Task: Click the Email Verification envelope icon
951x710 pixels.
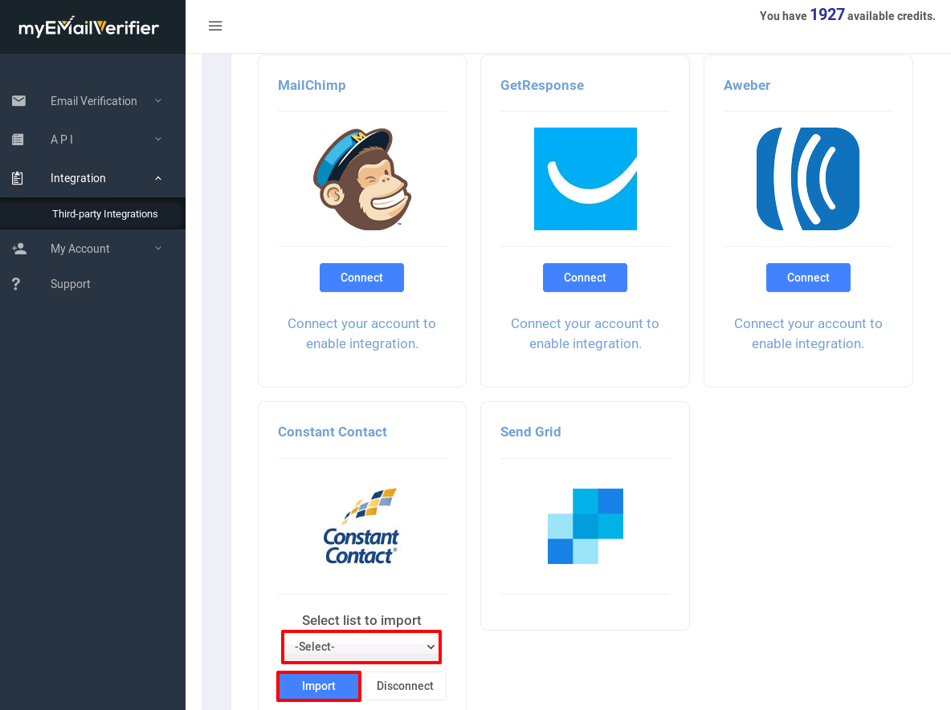Action: coord(18,100)
